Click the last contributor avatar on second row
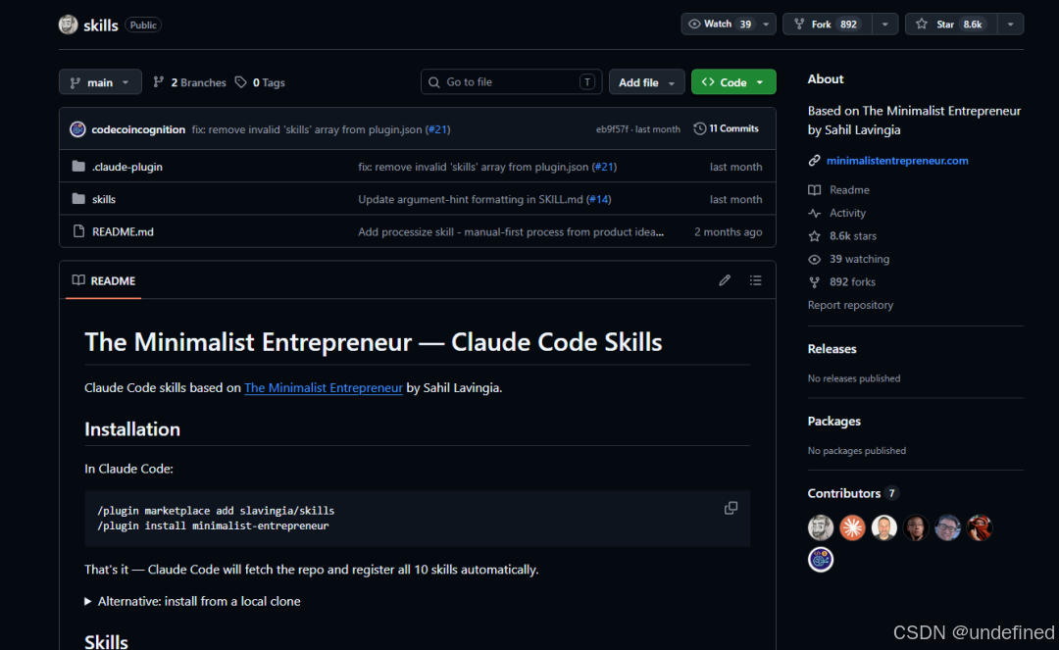 (x=821, y=560)
